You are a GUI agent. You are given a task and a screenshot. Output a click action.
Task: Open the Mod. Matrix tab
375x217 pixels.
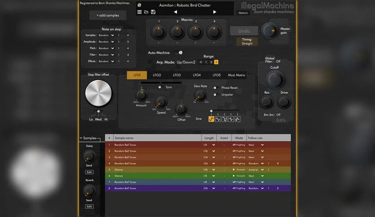tap(236, 75)
